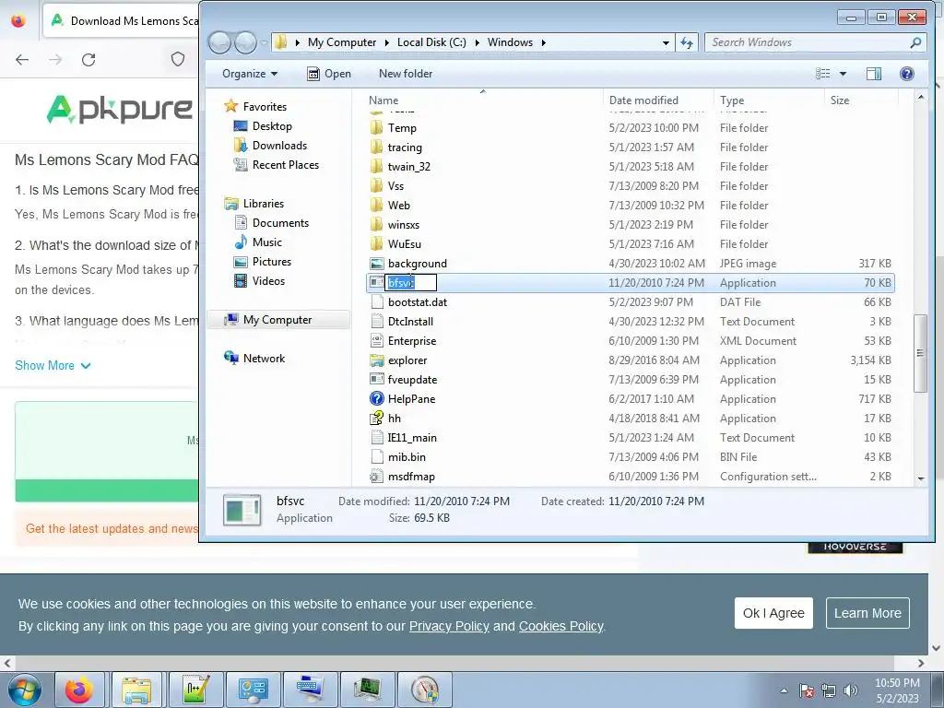The height and width of the screenshot is (708, 944).
Task: Expand the recent pages dropdown arrow
Action: 265,42
